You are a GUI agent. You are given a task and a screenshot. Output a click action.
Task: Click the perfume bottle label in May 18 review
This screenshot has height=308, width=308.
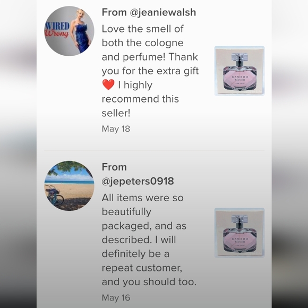239,79
